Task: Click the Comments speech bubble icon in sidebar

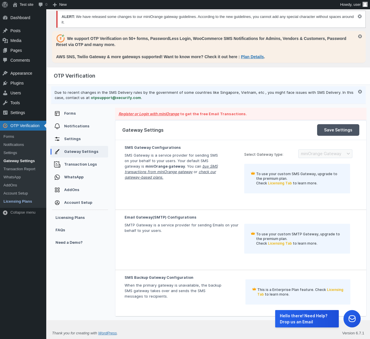Action: point(5,60)
